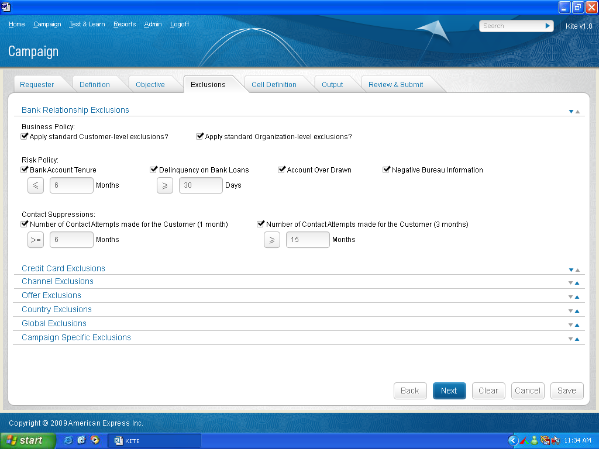Open Internet Explorer from quick launch
The width and height of the screenshot is (599, 449).
[68, 440]
